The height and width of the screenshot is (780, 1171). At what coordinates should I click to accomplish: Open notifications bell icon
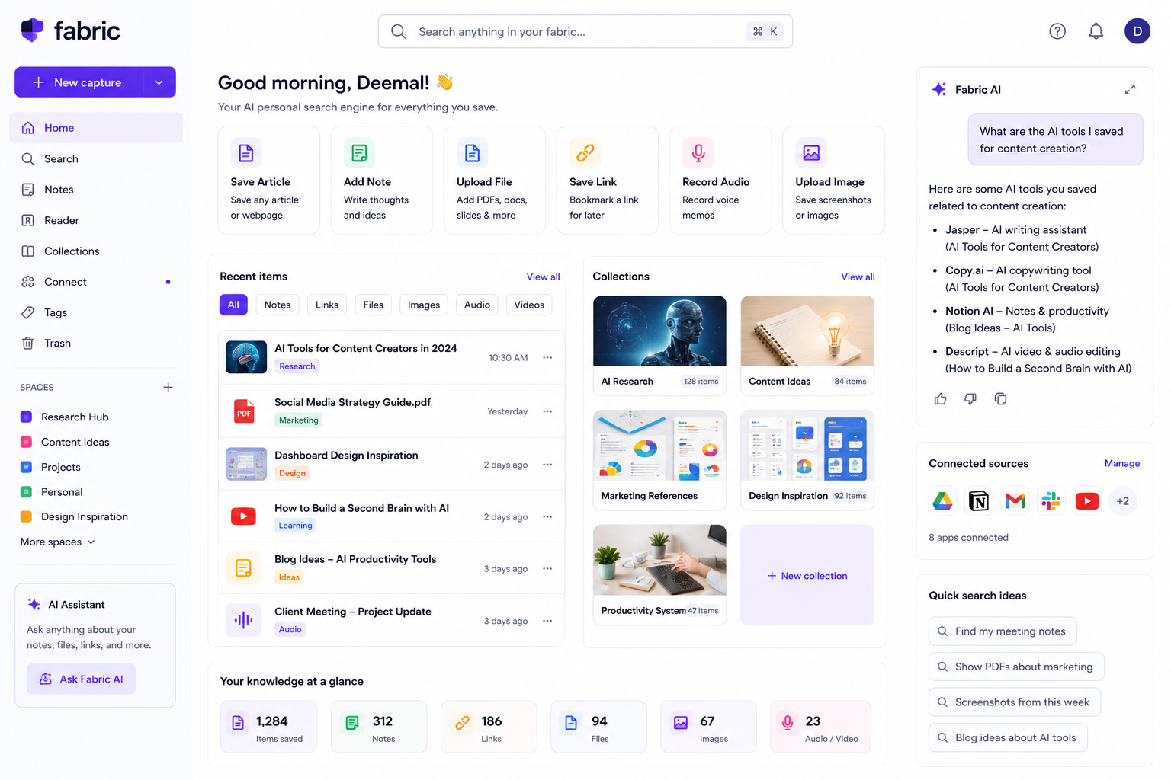tap(1096, 31)
